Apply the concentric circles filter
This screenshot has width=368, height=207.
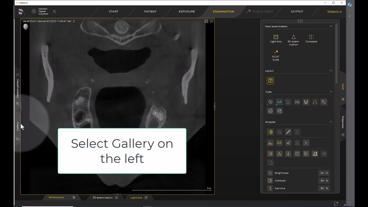click(x=297, y=154)
